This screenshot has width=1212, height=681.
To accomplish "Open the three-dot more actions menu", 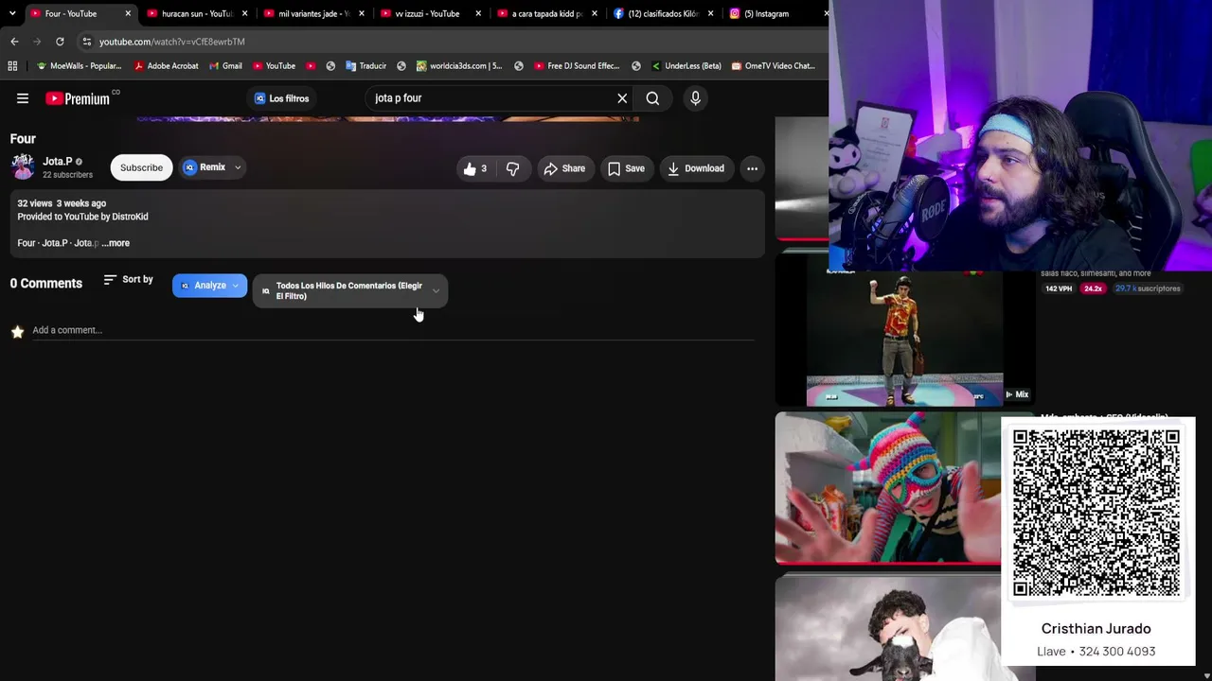I will coord(752,168).
